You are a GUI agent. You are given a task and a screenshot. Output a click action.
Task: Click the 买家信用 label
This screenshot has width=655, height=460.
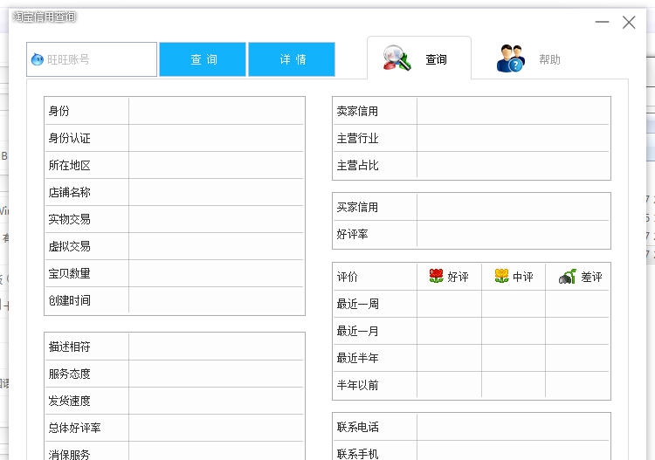pyautogui.click(x=357, y=207)
